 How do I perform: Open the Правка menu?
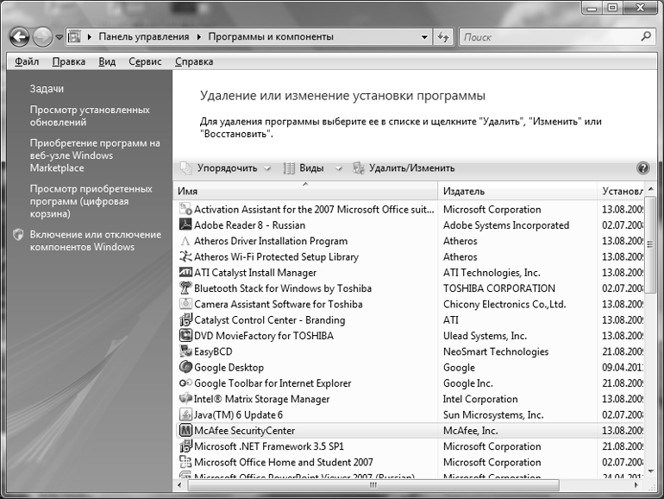tap(69, 62)
